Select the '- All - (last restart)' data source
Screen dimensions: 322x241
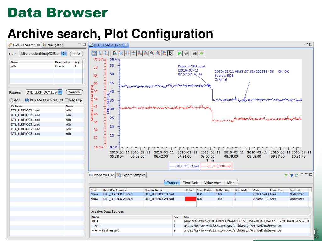point(200,230)
